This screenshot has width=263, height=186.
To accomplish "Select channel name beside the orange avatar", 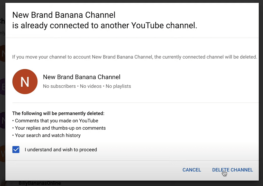I will tap(81, 77).
